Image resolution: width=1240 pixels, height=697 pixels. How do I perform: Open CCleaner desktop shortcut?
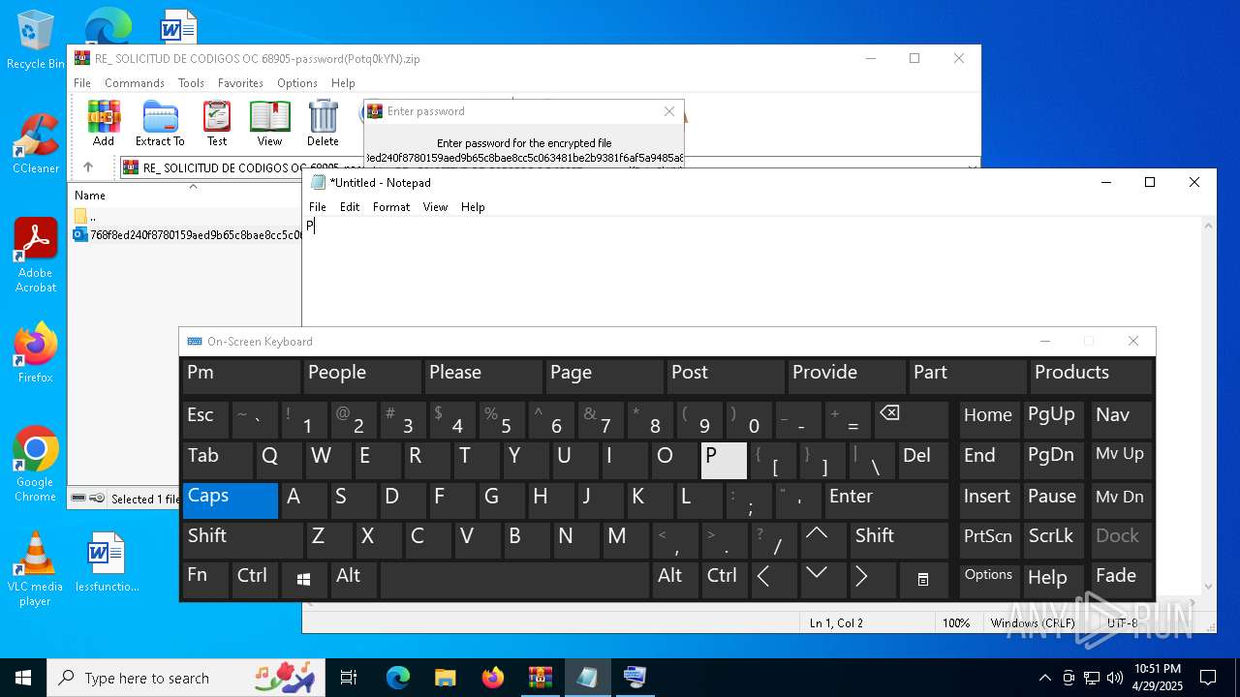click(x=35, y=144)
